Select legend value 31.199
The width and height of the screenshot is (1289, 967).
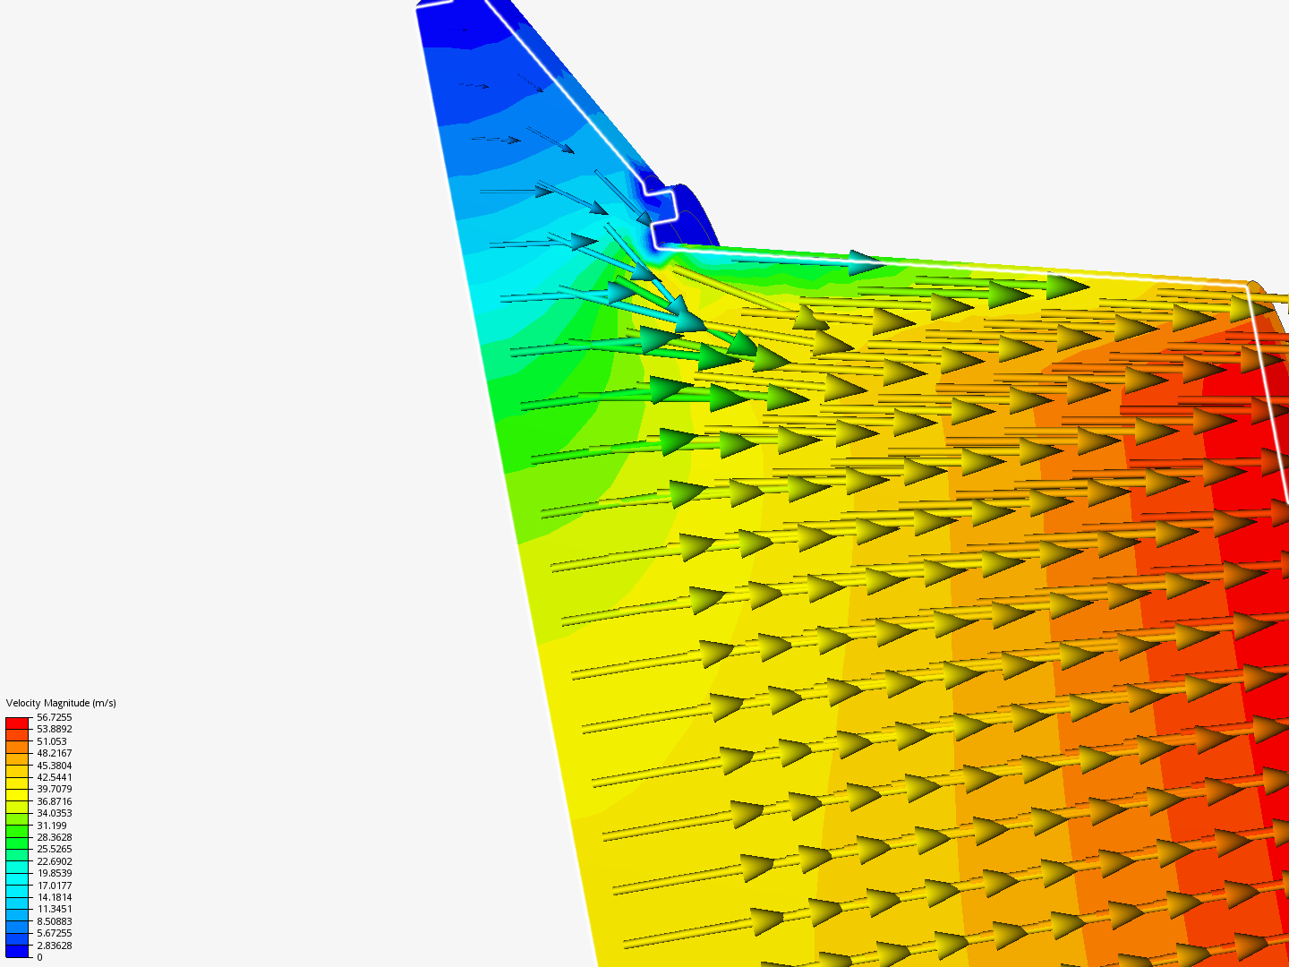click(x=51, y=826)
